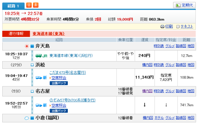Open the 印刷 print link
The width and height of the screenshot is (198, 124).
click(169, 26)
